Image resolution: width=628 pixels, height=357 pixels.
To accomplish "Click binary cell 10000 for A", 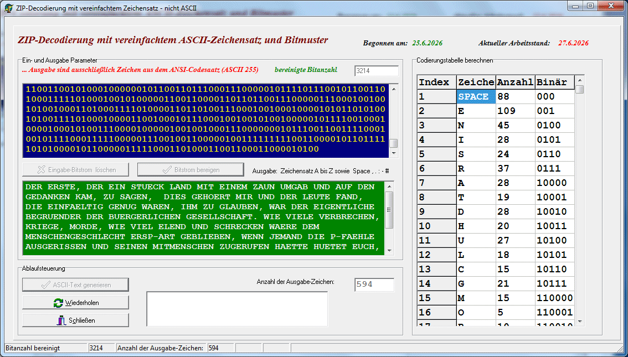I will point(555,183).
